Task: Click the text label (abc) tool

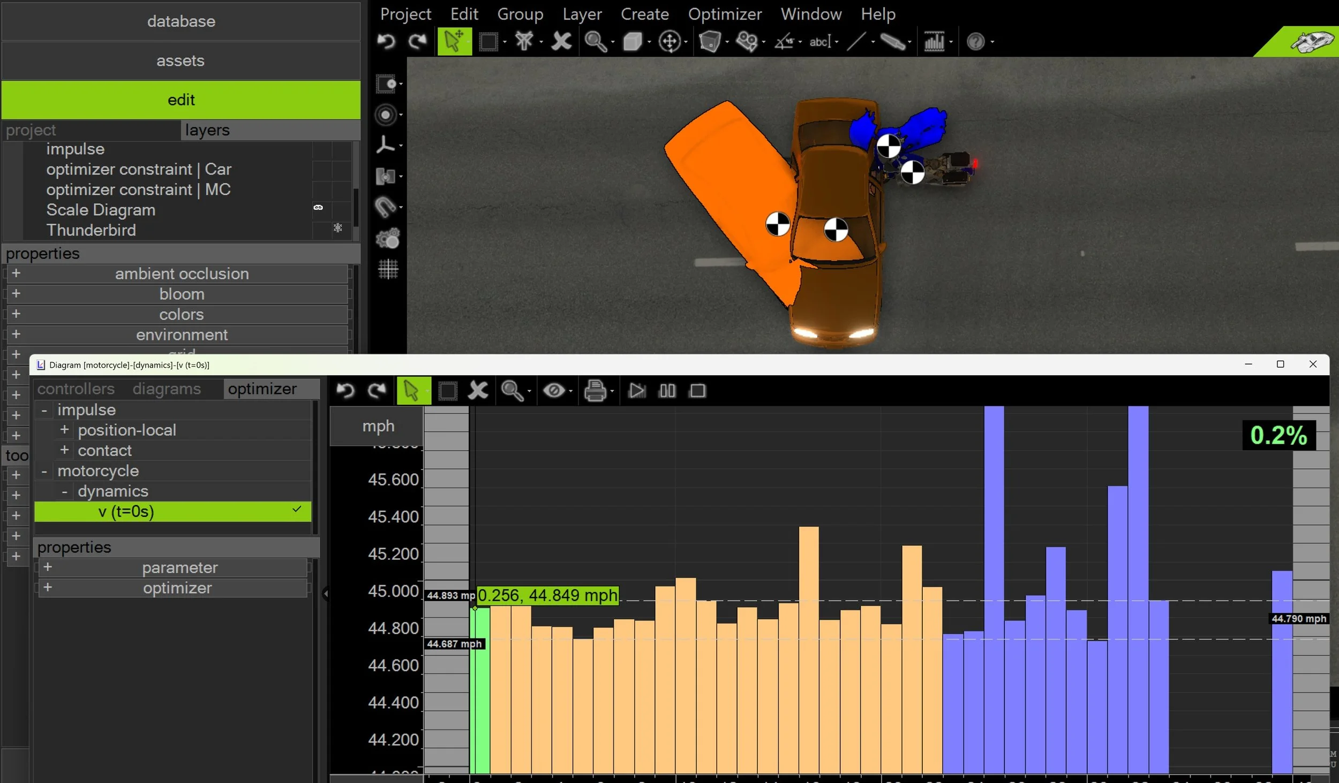Action: click(819, 41)
